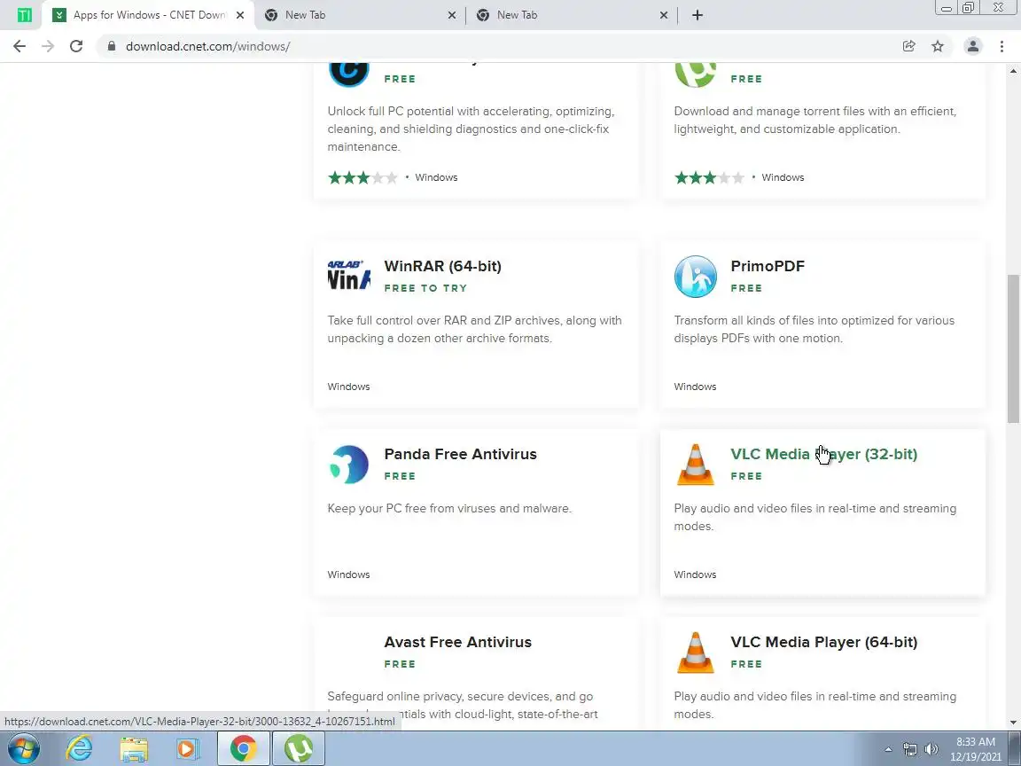Switch to the first New Tab
The image size is (1021, 766).
[x=360, y=15]
